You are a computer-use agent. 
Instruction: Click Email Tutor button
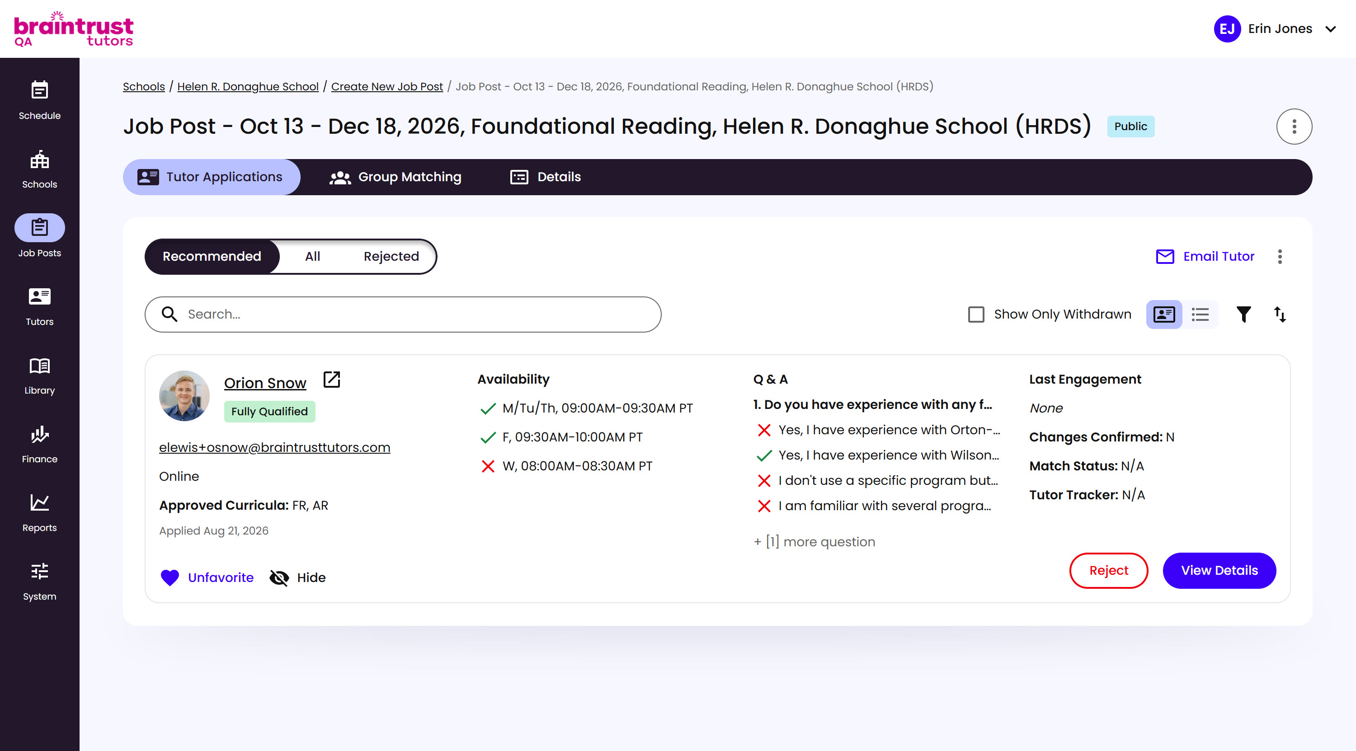point(1205,256)
